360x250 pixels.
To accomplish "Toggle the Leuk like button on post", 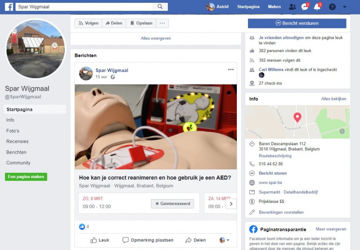I will tap(100, 240).
